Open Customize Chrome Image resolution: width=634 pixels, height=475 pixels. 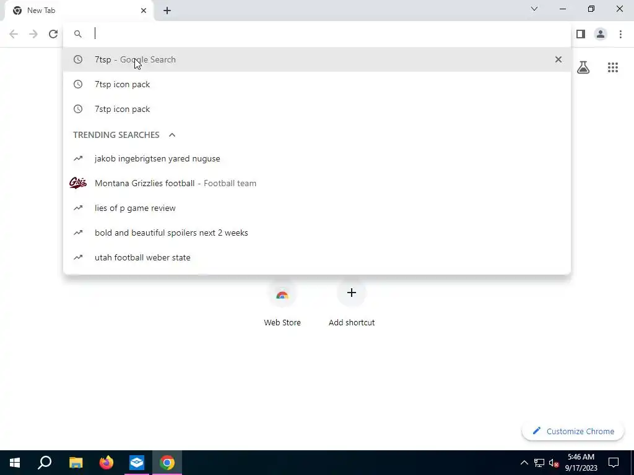tap(573, 431)
